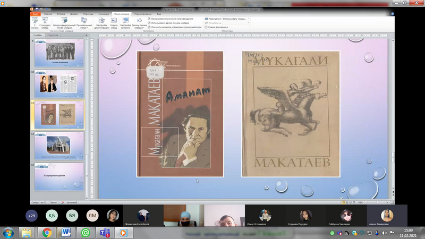Click Ақжан Темиргали participant tile

(387, 216)
